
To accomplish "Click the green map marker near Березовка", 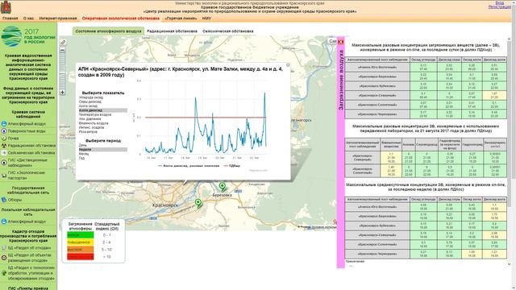I will click(x=223, y=187).
